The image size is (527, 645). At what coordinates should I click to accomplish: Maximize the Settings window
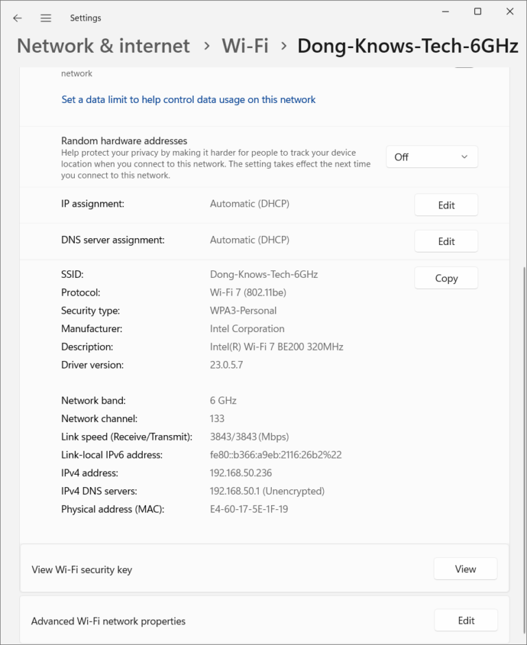coord(478,12)
